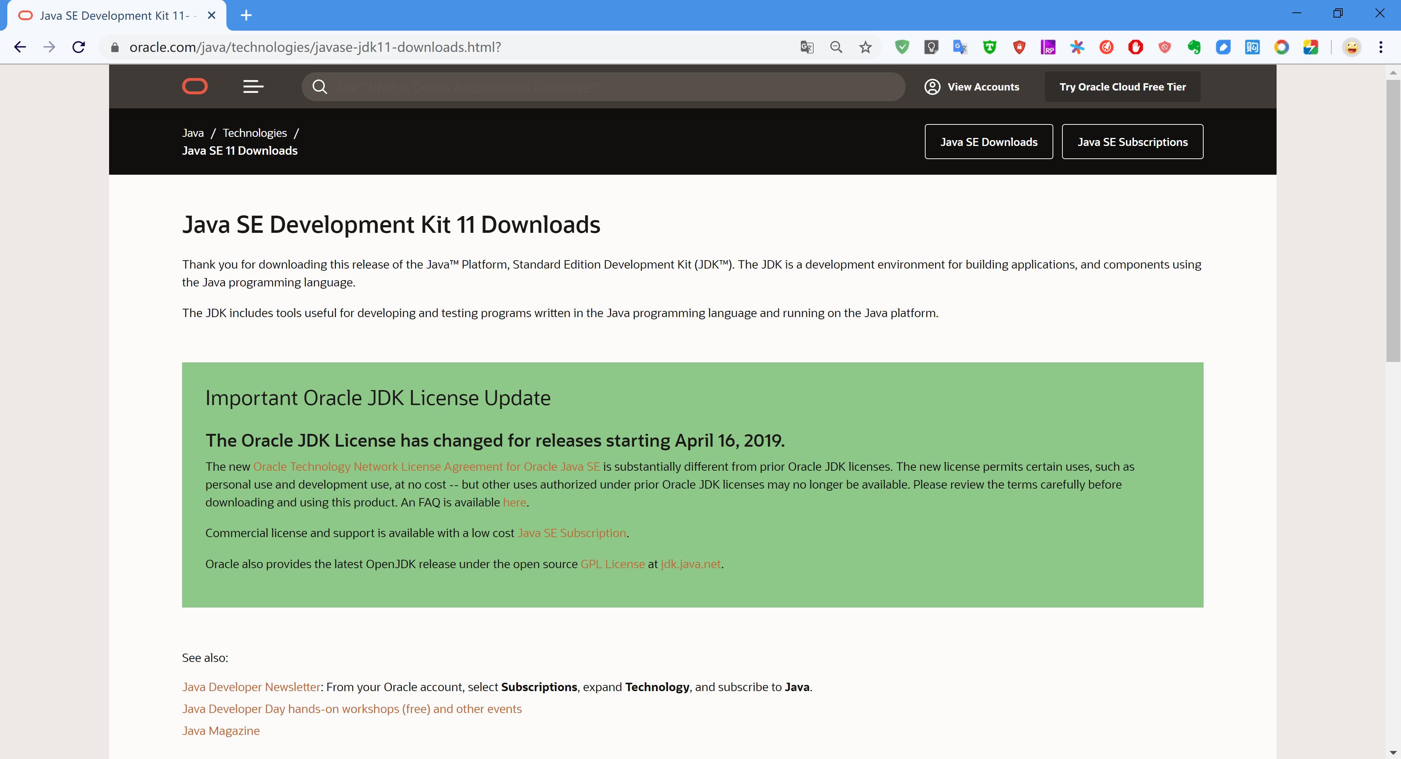The image size is (1401, 759).
Task: Open a new browser tab
Action: (246, 15)
